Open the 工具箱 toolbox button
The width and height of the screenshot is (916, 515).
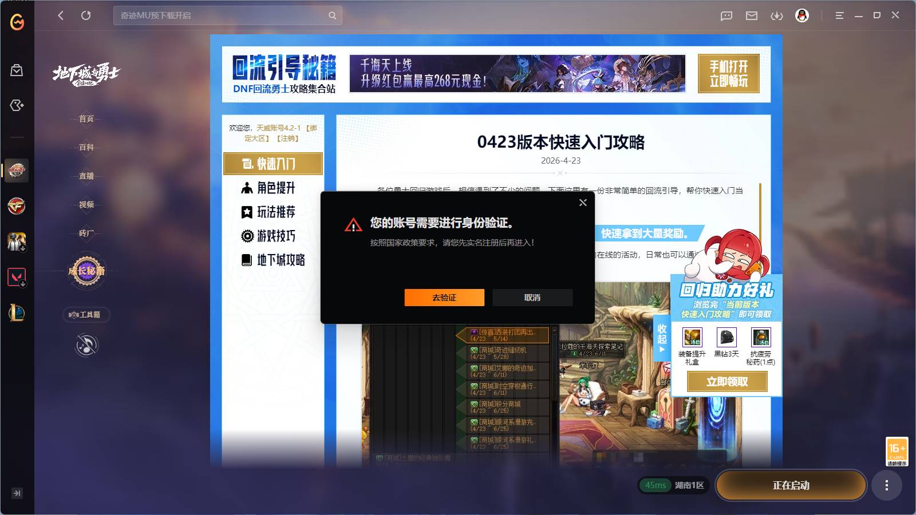click(x=86, y=315)
